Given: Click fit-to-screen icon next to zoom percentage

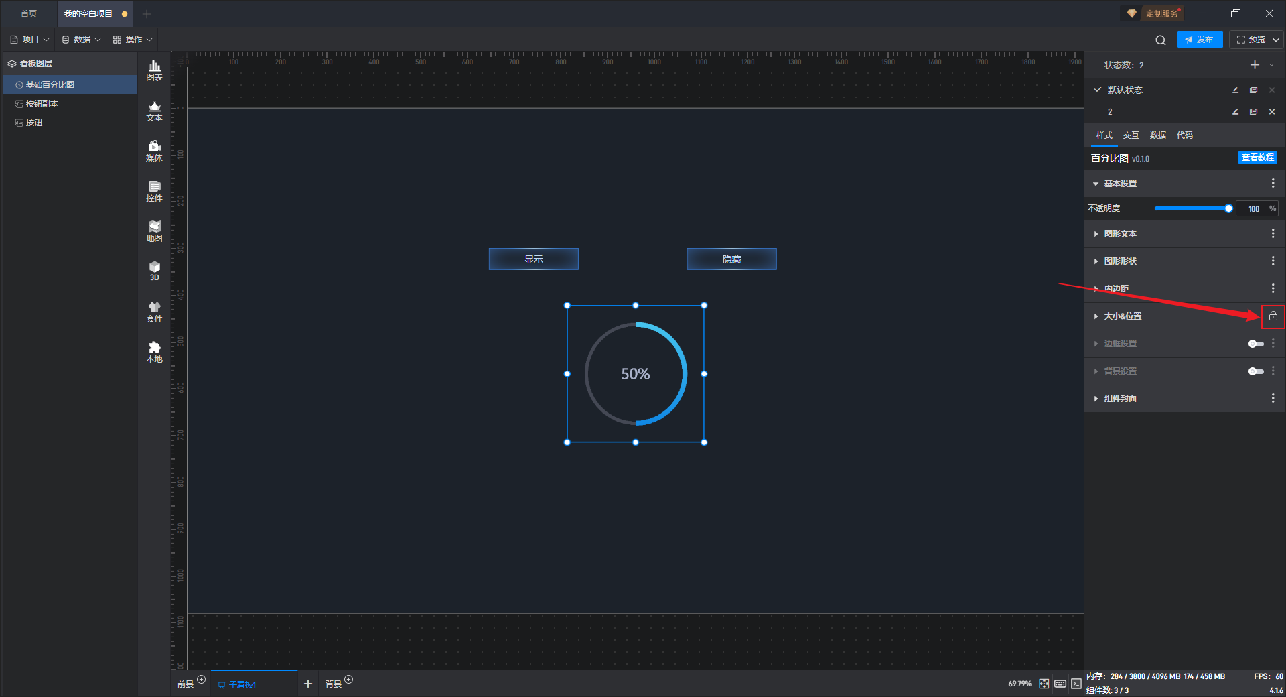Looking at the screenshot, I should pyautogui.click(x=1044, y=684).
